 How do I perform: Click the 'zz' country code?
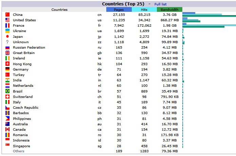point(99,42)
